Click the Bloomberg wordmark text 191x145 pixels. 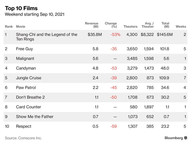[174, 138]
